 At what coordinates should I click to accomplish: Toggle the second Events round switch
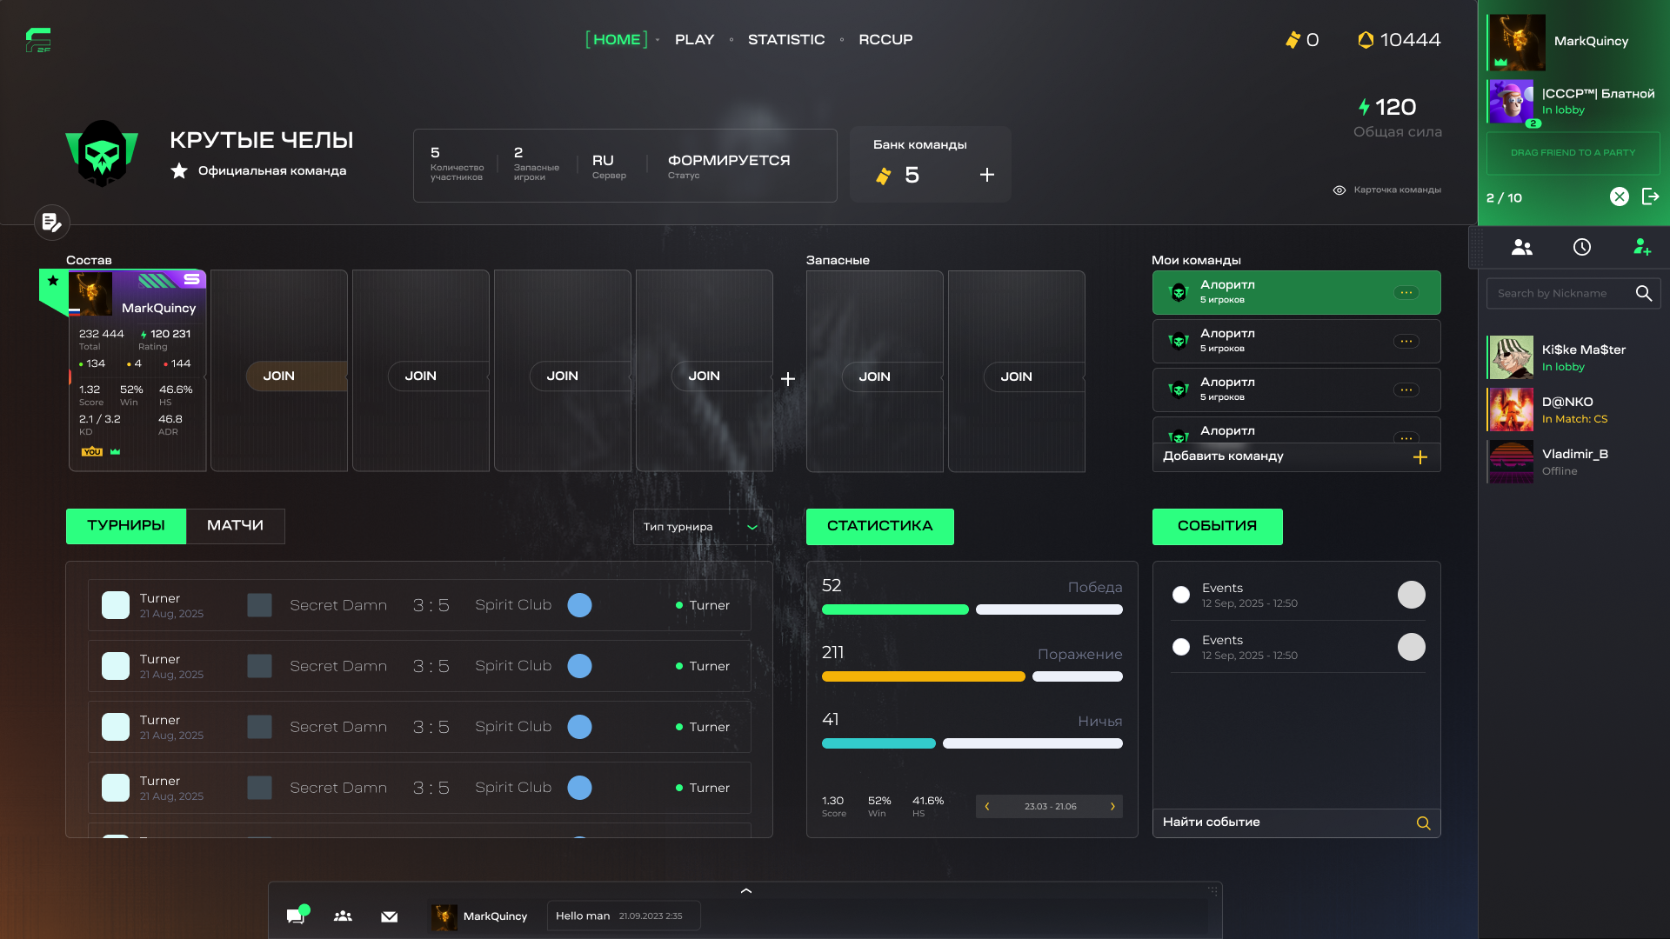tap(1411, 647)
